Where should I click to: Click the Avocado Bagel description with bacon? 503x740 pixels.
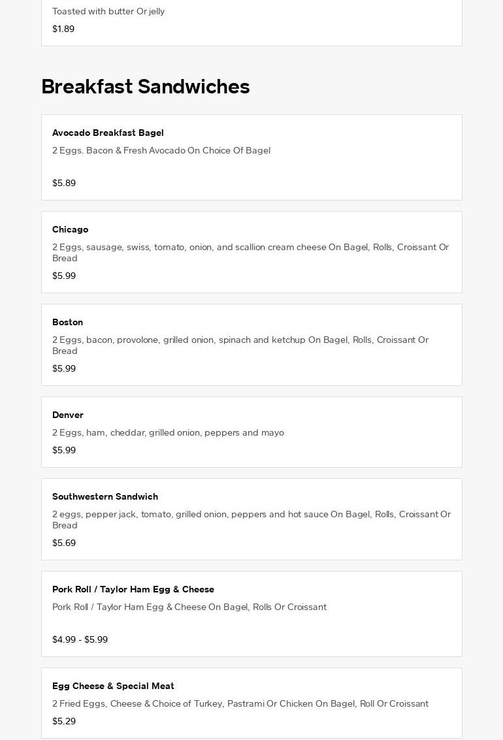161,150
